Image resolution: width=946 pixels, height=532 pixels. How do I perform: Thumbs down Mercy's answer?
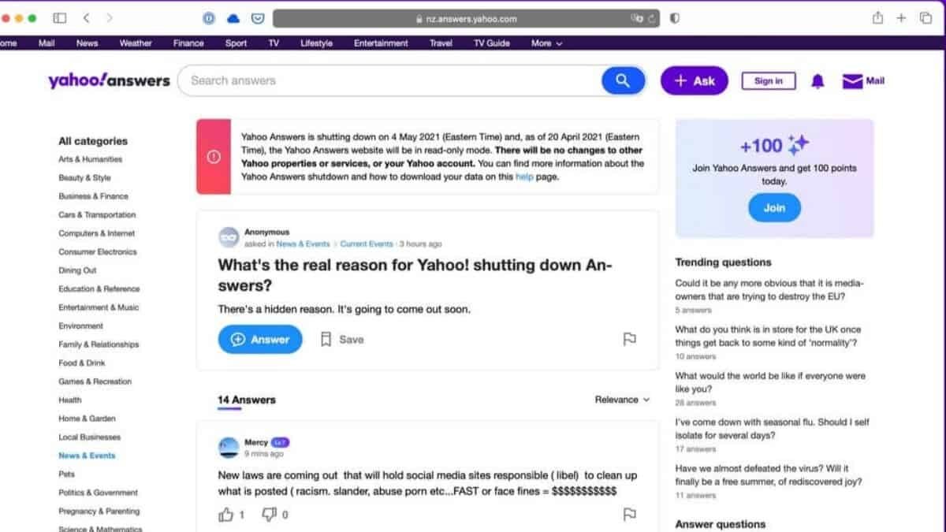click(269, 515)
